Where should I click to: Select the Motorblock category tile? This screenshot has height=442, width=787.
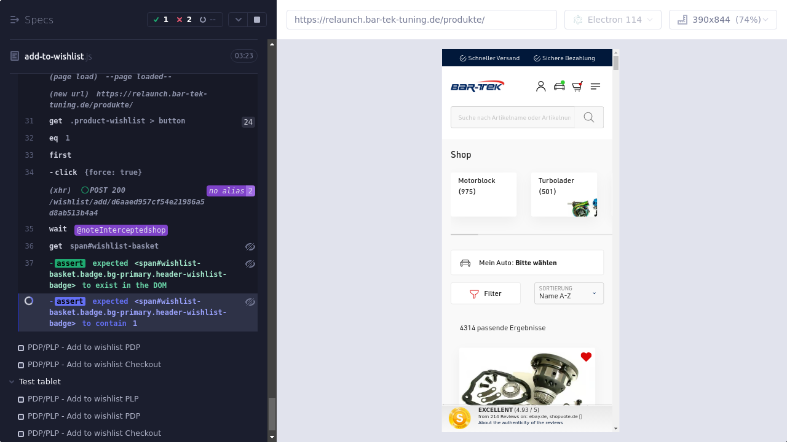point(483,194)
